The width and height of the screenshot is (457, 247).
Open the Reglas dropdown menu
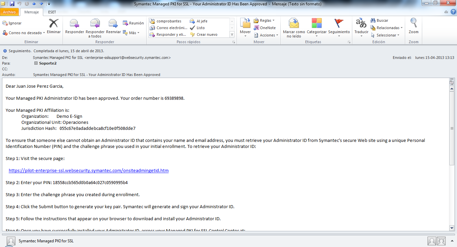tap(264, 20)
